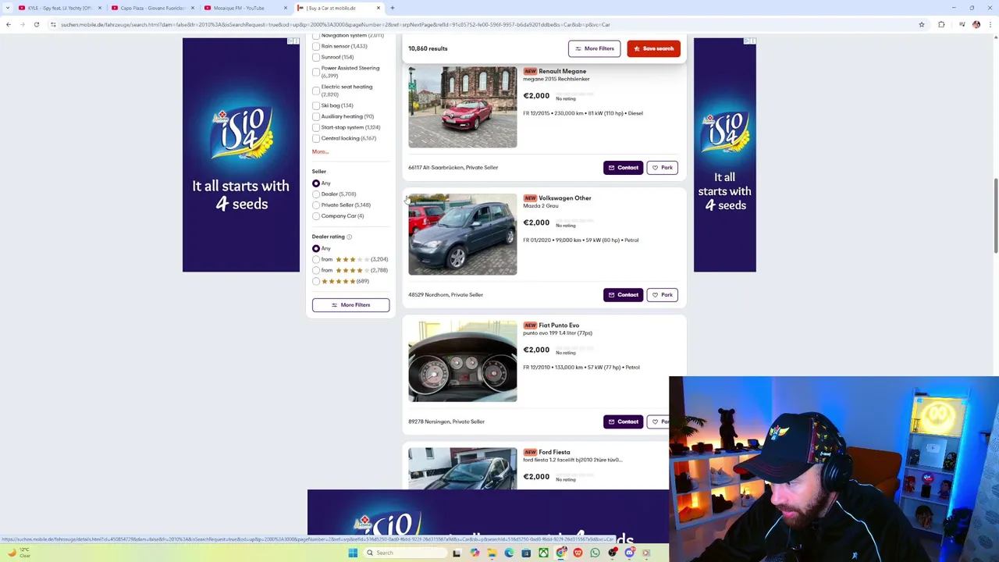The image size is (999, 562).
Task: Open left iSiO 4 advertisement banner
Action: [x=241, y=155]
